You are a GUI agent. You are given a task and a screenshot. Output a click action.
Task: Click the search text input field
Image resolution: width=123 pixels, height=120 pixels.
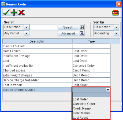coord(43,27)
